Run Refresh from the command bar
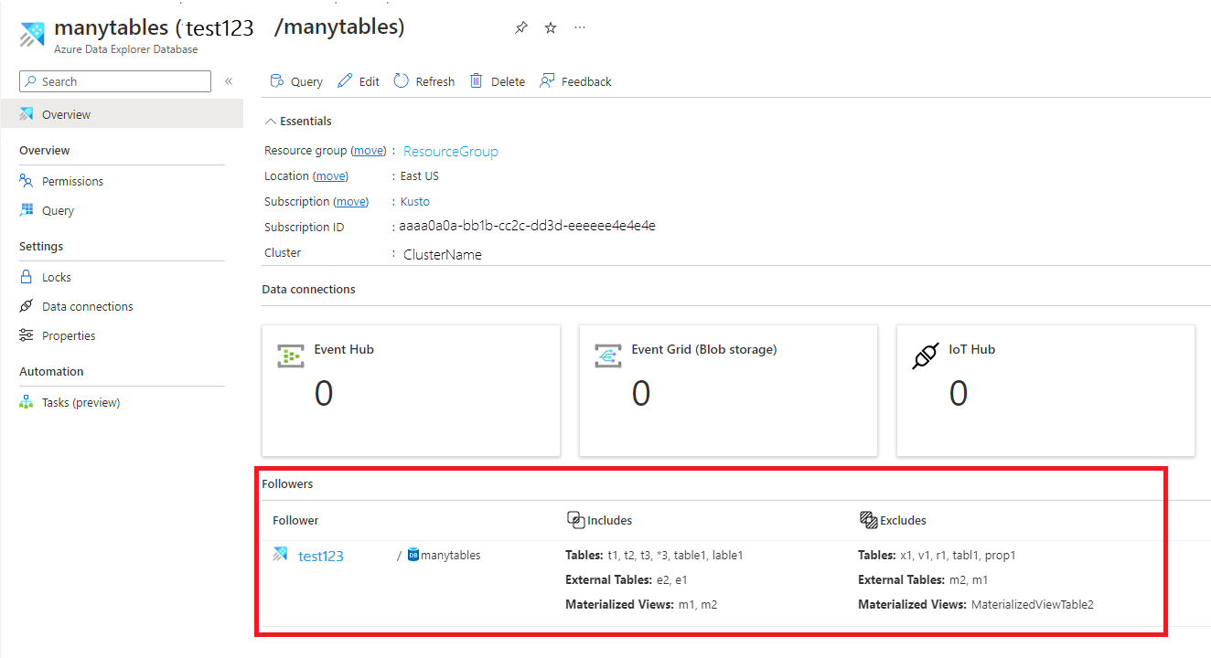This screenshot has width=1211, height=658. tap(423, 80)
